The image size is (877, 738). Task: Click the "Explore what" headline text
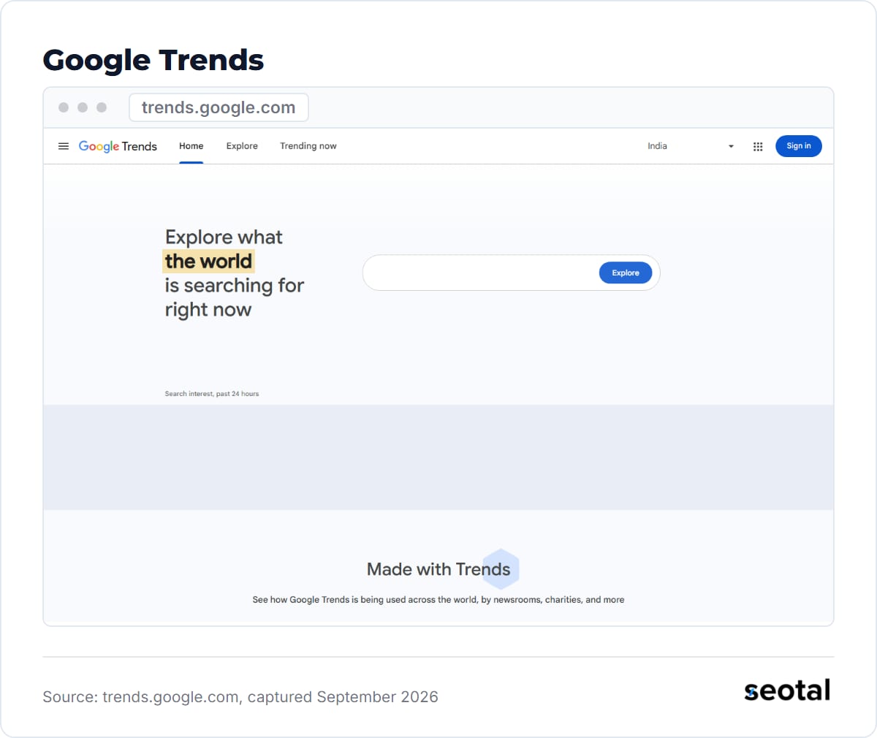point(224,237)
